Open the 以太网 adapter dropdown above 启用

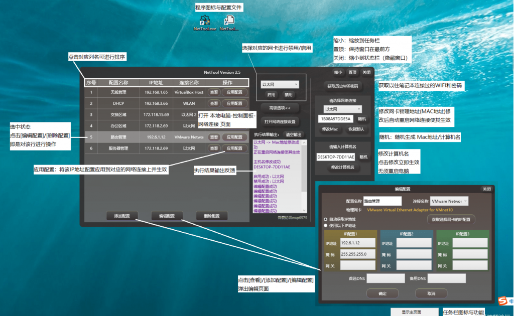(280, 84)
